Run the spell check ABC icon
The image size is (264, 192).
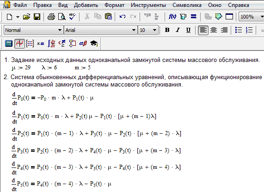pos(73,17)
